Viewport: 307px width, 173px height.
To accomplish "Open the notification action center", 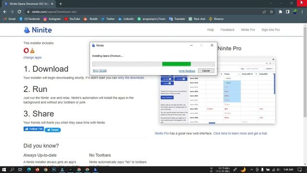I will [x=300, y=170].
